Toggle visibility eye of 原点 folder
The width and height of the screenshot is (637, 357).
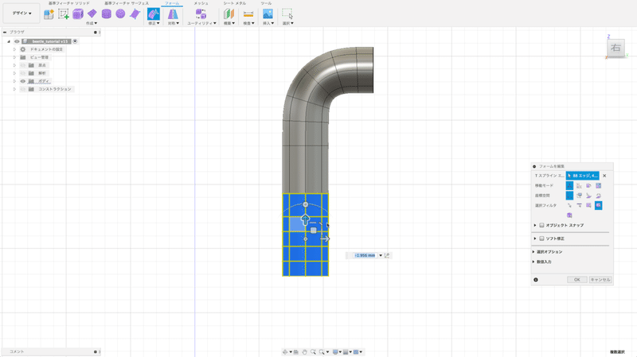coord(23,65)
